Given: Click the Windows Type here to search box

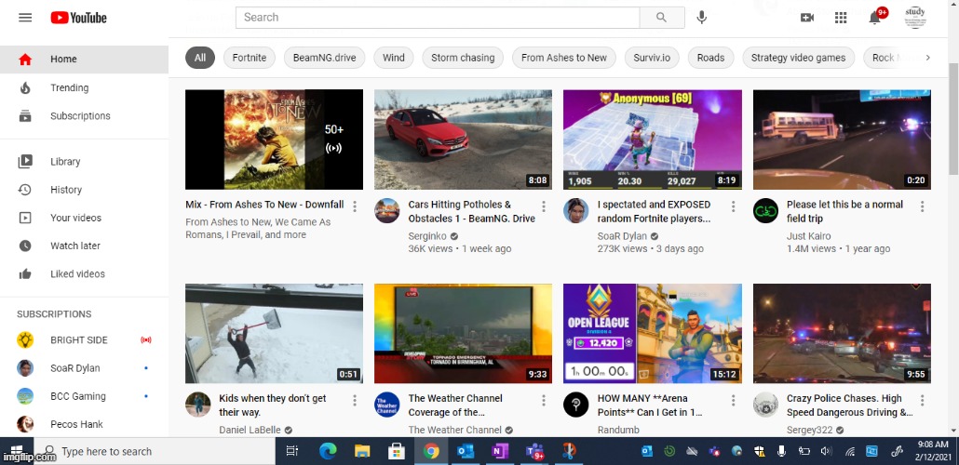Looking at the screenshot, I should [155, 452].
